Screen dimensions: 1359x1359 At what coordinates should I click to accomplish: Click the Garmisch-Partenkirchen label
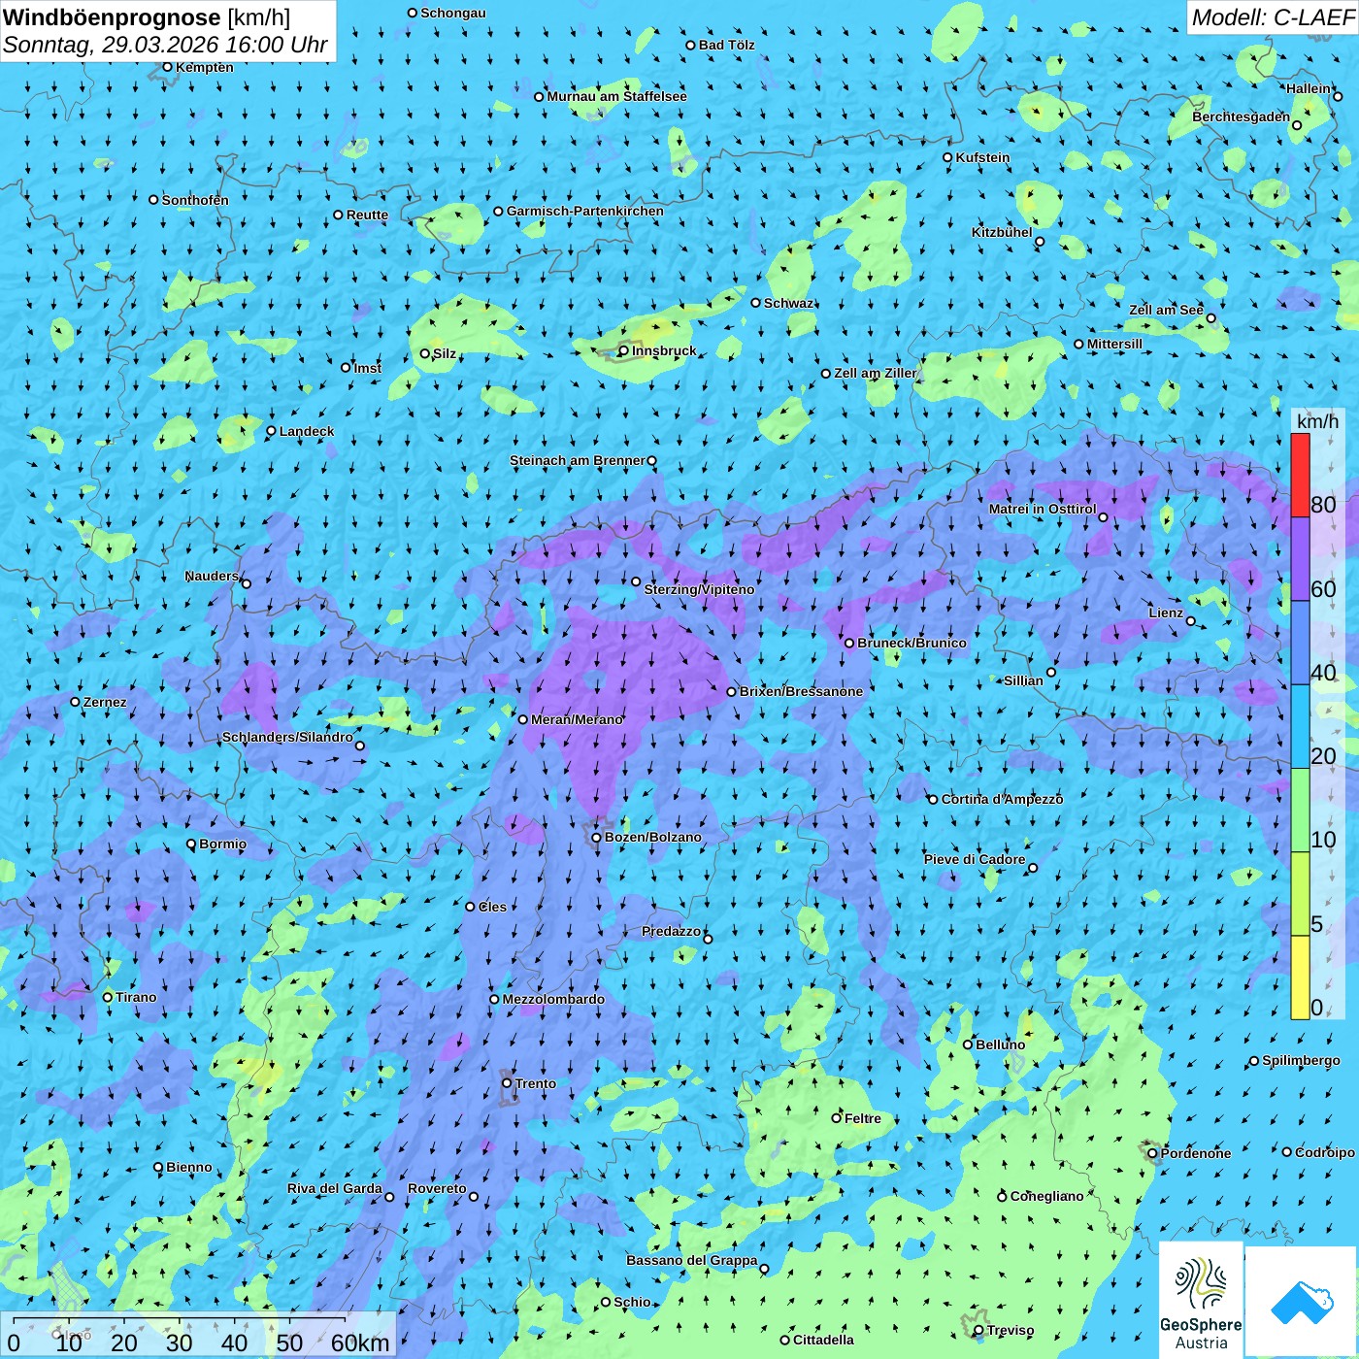click(585, 211)
